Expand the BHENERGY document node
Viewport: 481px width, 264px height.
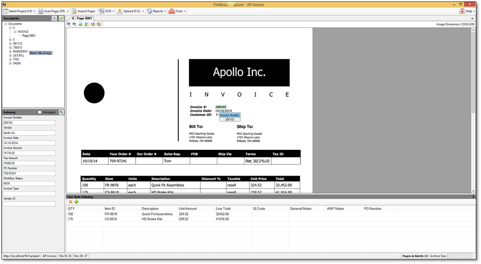tap(10, 52)
